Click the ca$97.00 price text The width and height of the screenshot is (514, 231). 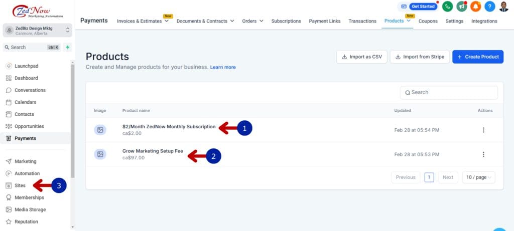[134, 158]
